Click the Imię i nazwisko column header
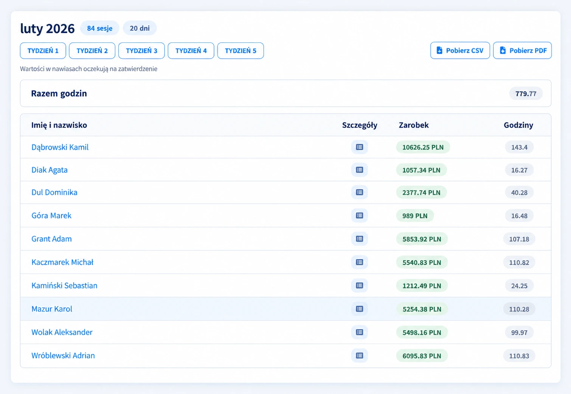571x394 pixels. (59, 125)
